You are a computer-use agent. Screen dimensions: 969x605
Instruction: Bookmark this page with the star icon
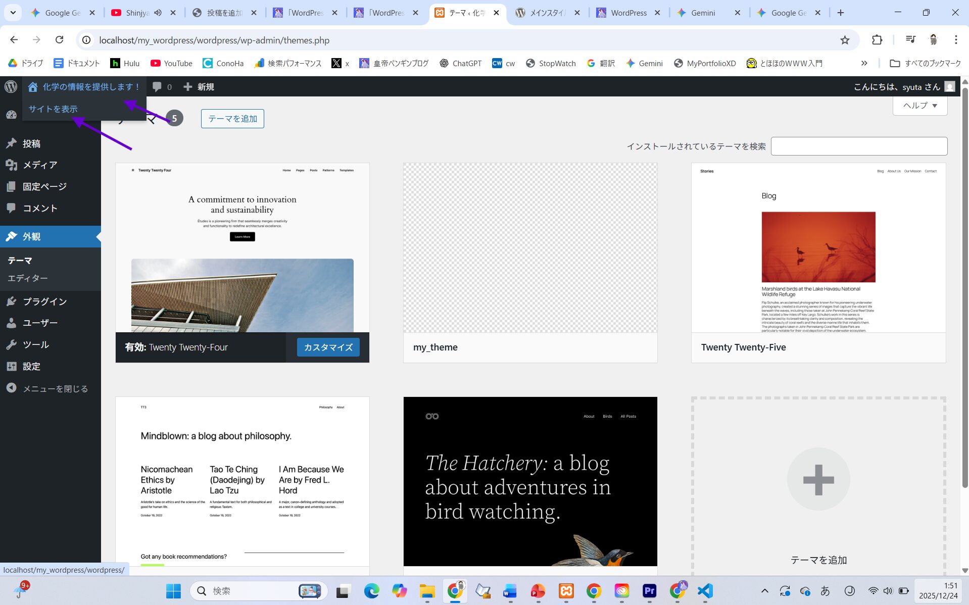(845, 40)
